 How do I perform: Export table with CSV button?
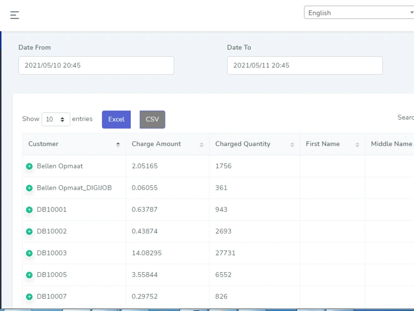[152, 119]
